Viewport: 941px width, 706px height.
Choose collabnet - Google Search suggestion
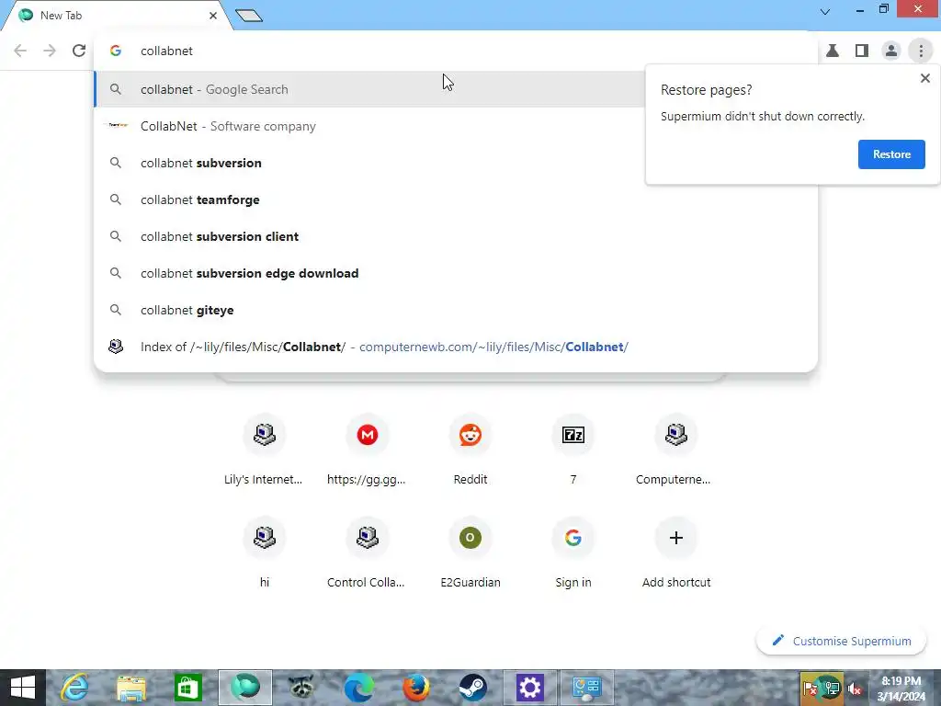369,89
